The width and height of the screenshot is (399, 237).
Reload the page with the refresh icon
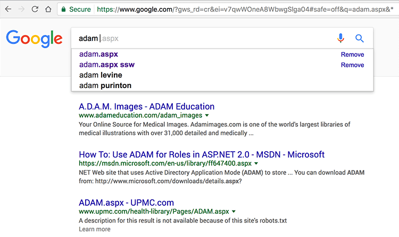35,9
